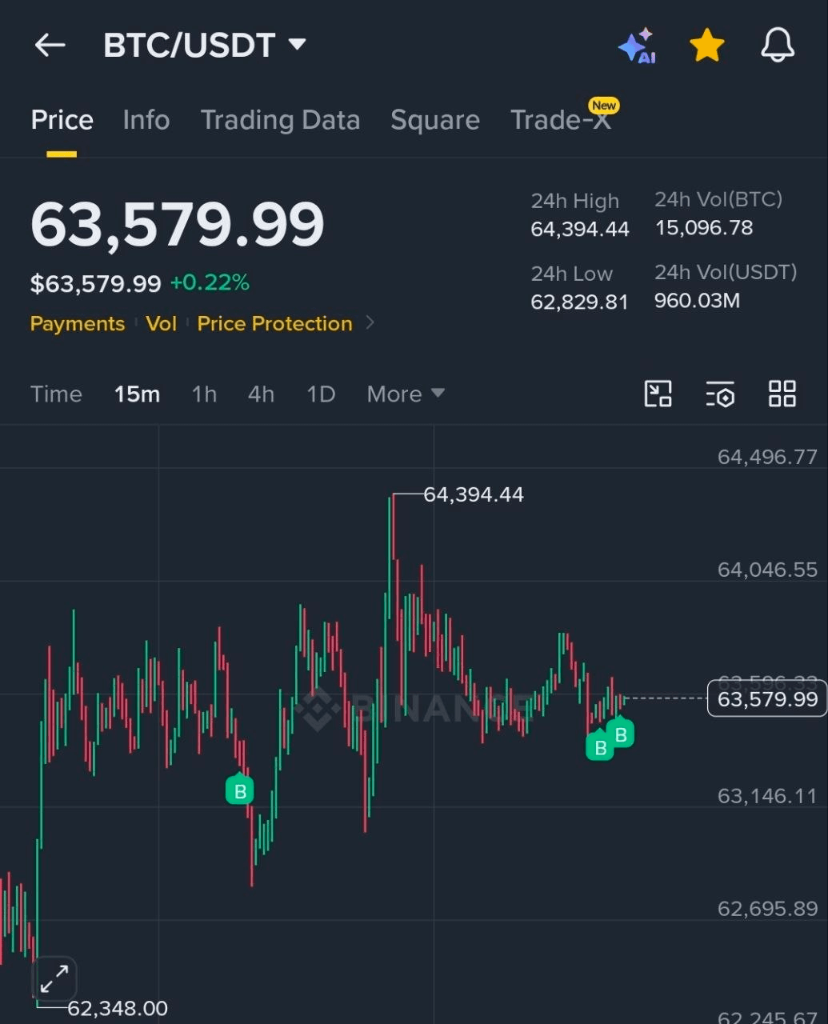Screen dimensions: 828x1024
Task: Switch to the Info tab
Action: [146, 120]
